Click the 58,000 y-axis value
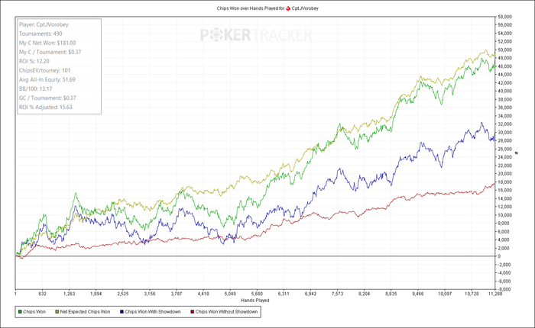The height and width of the screenshot is (328, 535). pyautogui.click(x=504, y=17)
